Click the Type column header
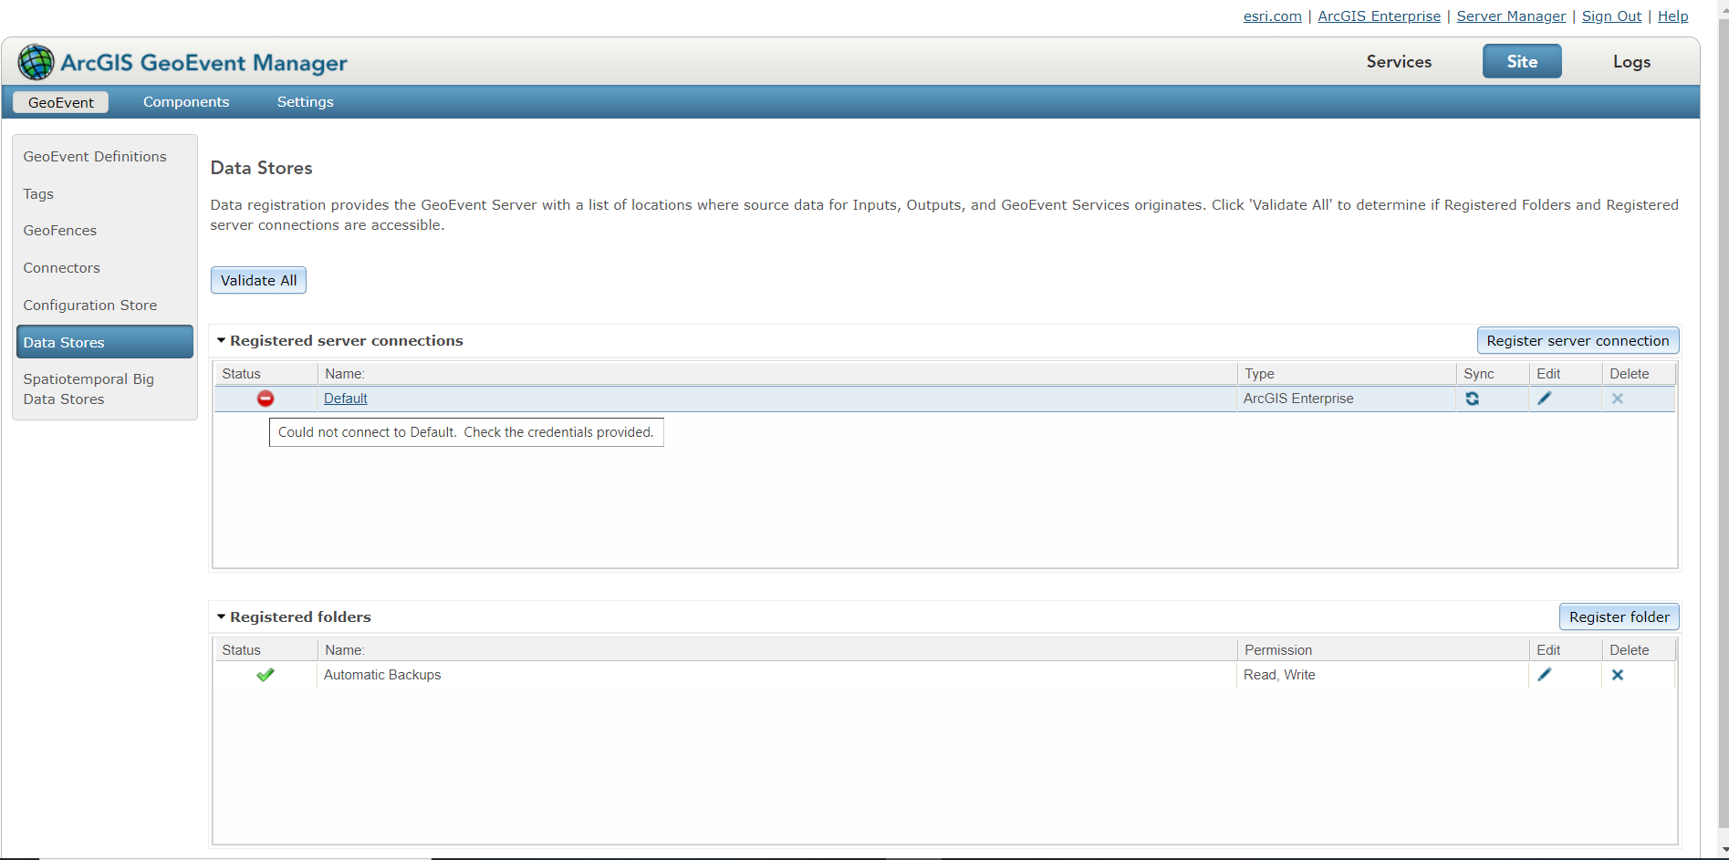Viewport: 1729px width, 860px height. (1347, 374)
